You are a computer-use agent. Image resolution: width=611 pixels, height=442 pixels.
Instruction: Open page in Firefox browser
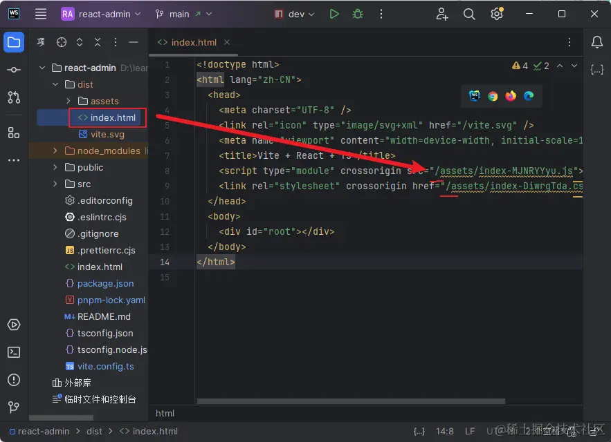click(511, 96)
